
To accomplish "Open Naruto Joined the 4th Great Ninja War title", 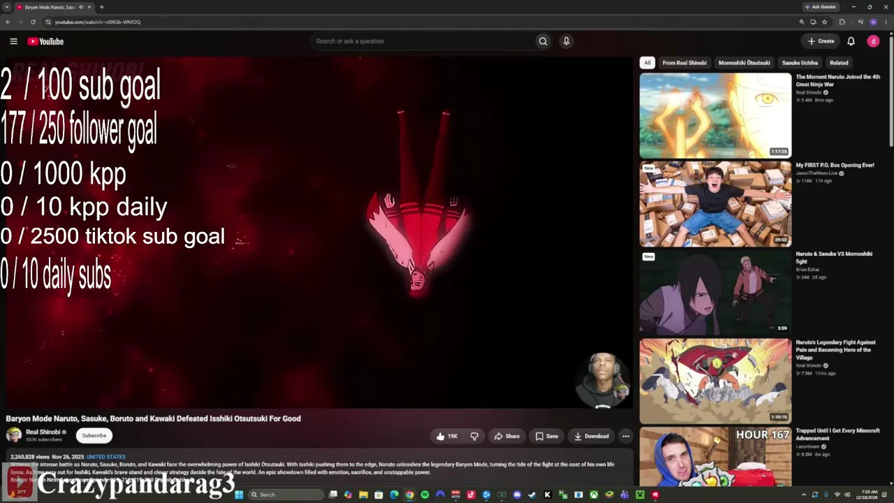I will (837, 80).
